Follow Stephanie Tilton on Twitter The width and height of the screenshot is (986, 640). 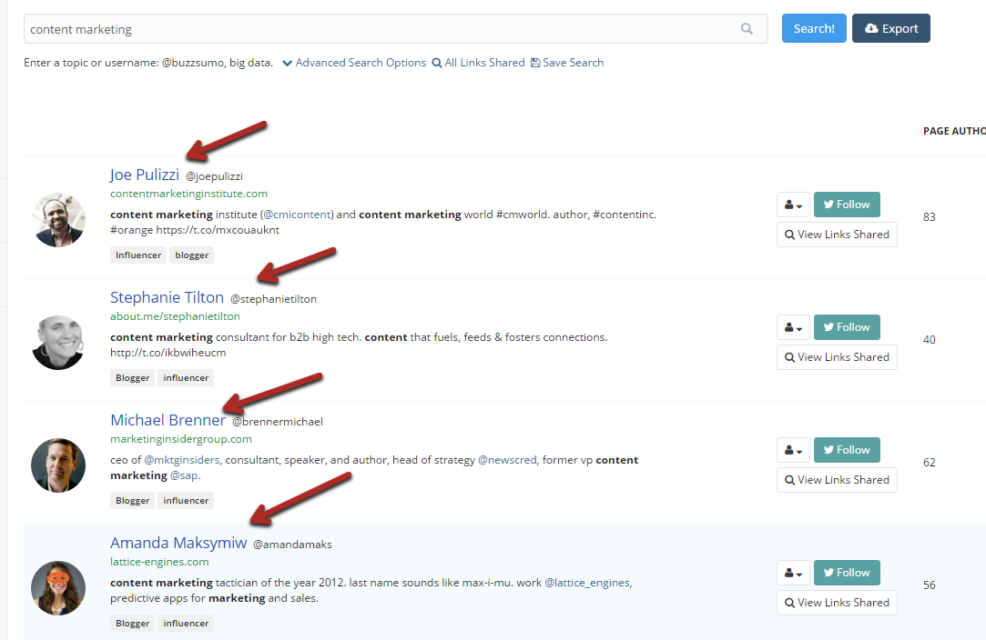847,327
